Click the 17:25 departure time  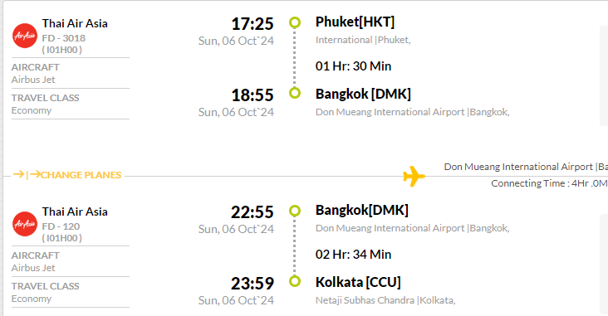pos(253,24)
